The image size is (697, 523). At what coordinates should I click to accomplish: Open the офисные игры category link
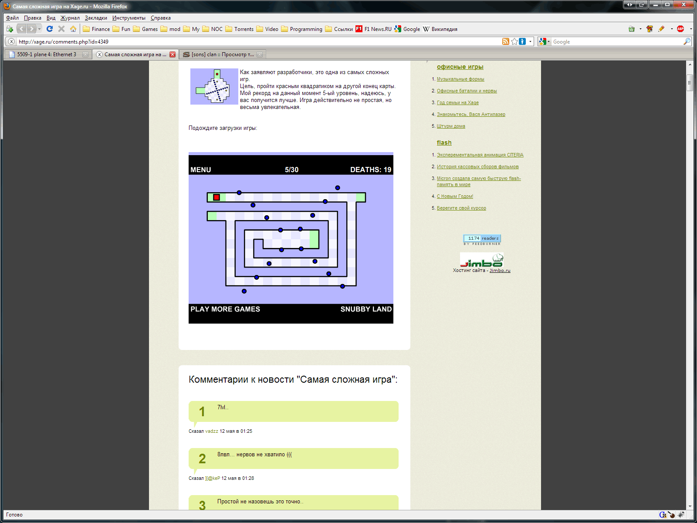pyautogui.click(x=460, y=67)
